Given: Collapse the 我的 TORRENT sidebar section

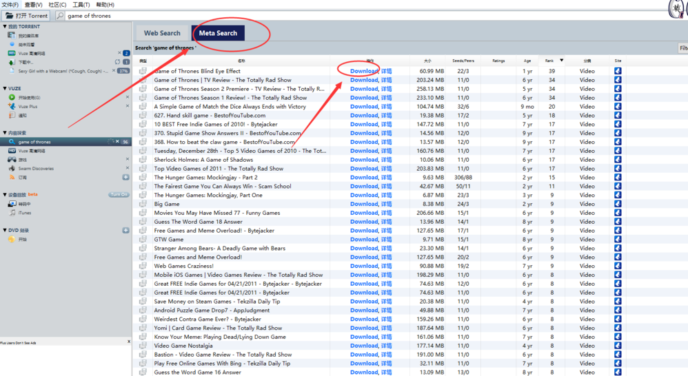Looking at the screenshot, I should [x=5, y=27].
